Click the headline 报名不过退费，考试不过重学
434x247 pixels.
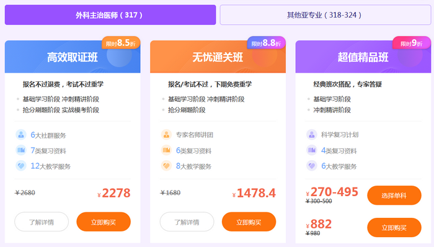[x=63, y=84]
